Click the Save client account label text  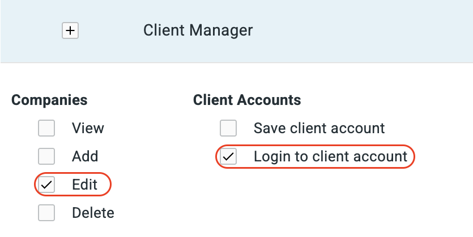(319, 128)
